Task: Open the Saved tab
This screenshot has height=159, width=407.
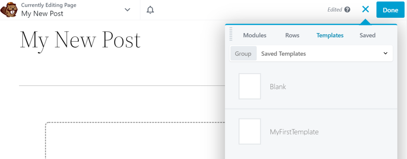Action: coord(367,35)
